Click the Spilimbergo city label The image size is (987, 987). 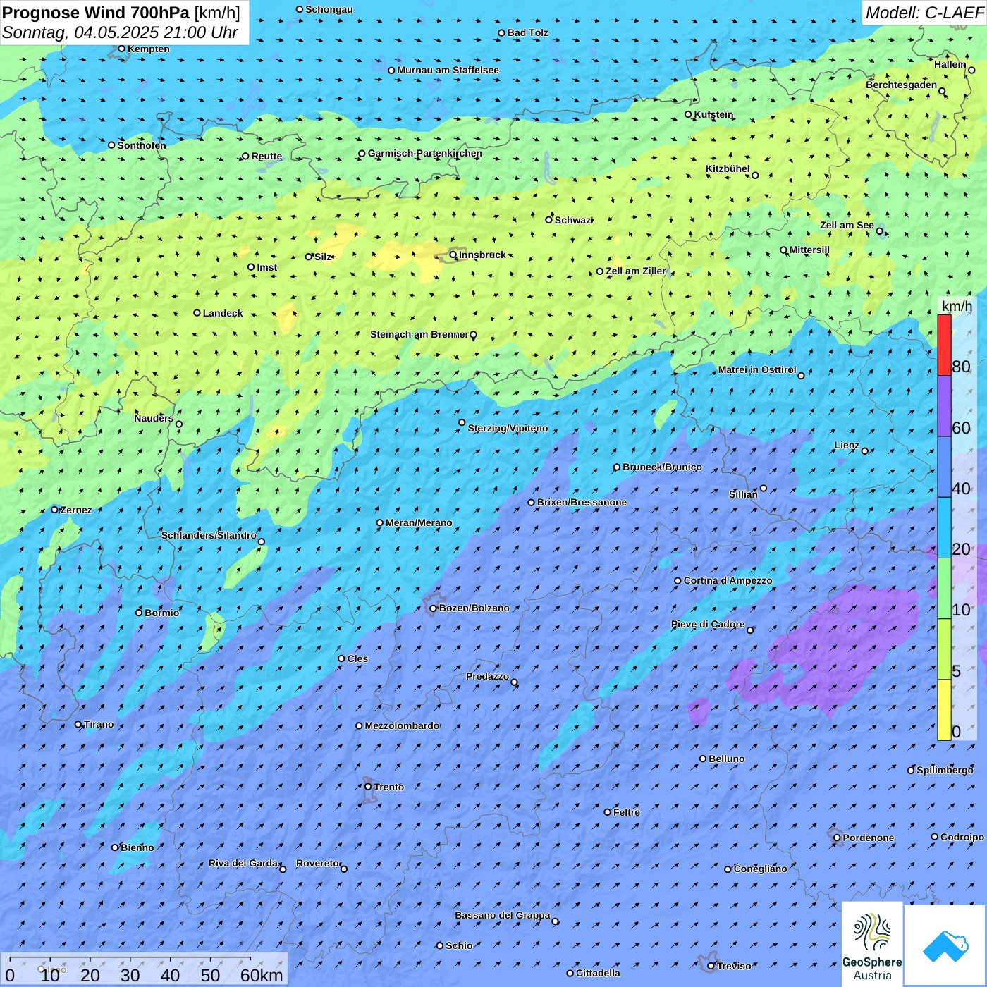[x=945, y=770]
